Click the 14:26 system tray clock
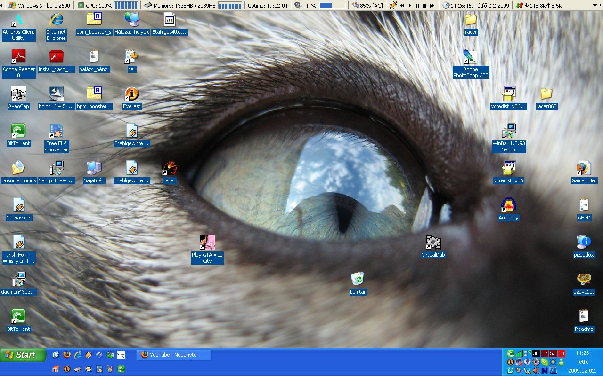603x376 pixels. coord(583,353)
